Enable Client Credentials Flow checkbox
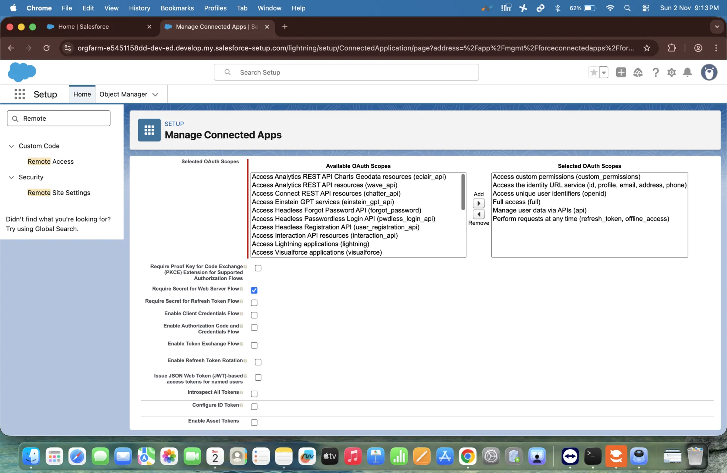 254,315
